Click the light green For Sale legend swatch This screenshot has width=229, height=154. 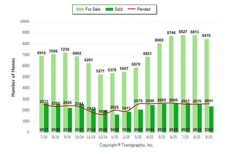(x=79, y=9)
